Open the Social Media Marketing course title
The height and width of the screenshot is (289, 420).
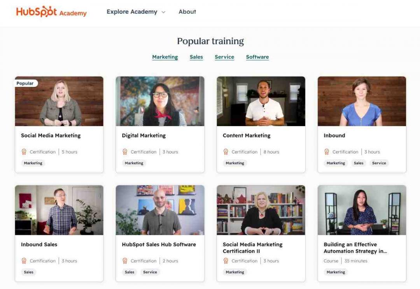point(51,136)
